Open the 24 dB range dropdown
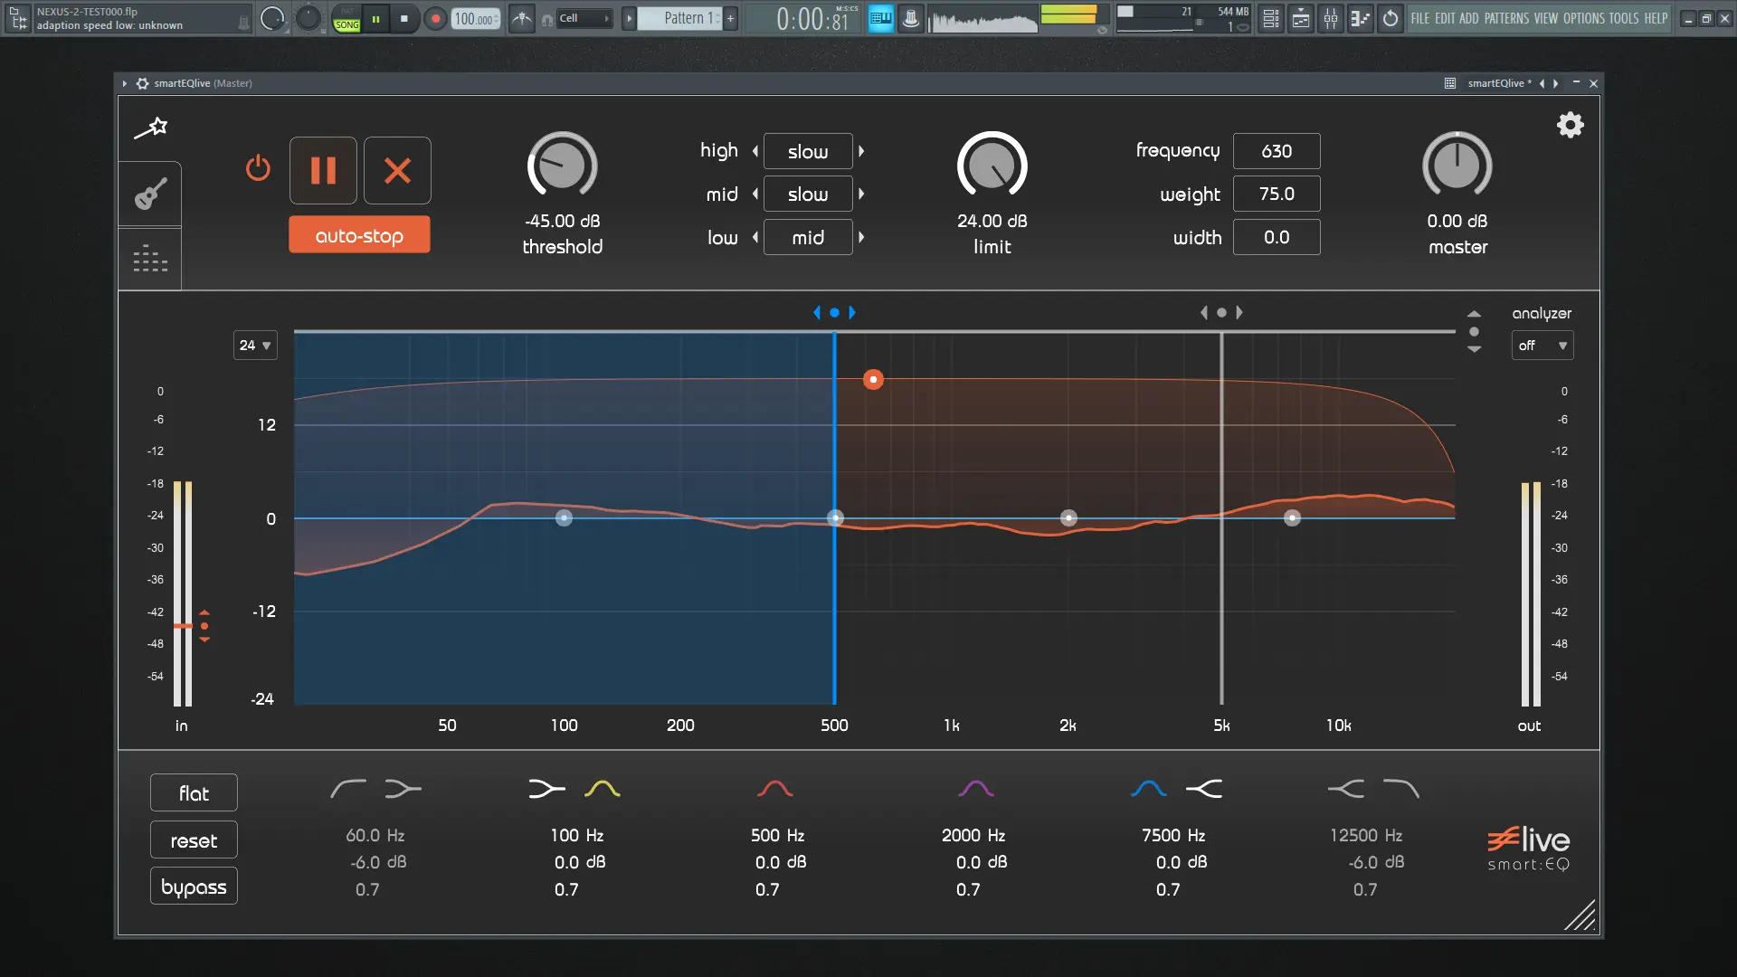1737x977 pixels. [x=255, y=346]
